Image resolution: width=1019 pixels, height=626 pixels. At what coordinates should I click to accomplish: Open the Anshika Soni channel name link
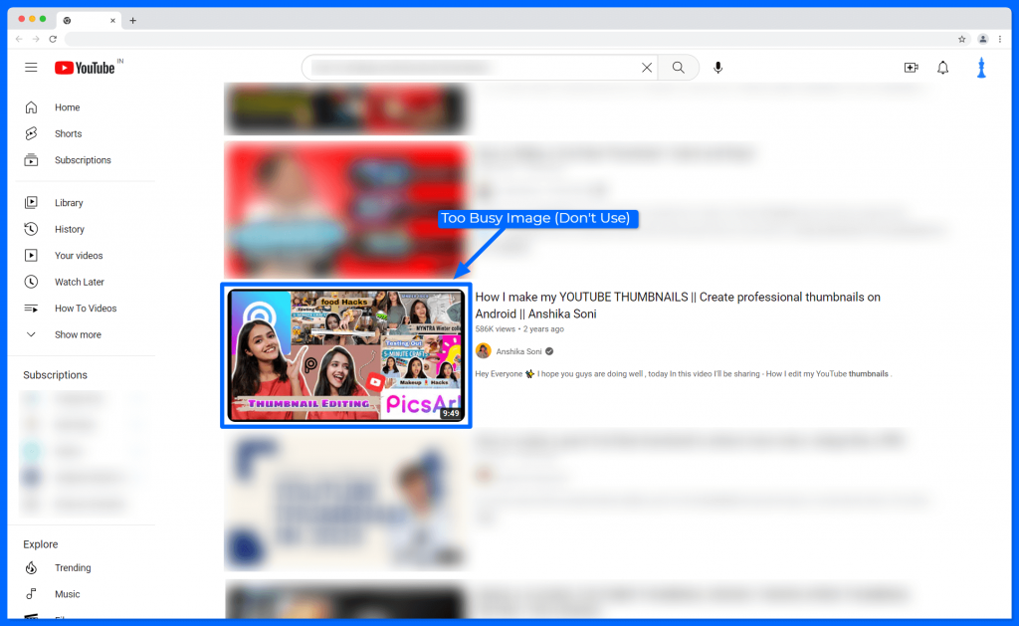(518, 351)
